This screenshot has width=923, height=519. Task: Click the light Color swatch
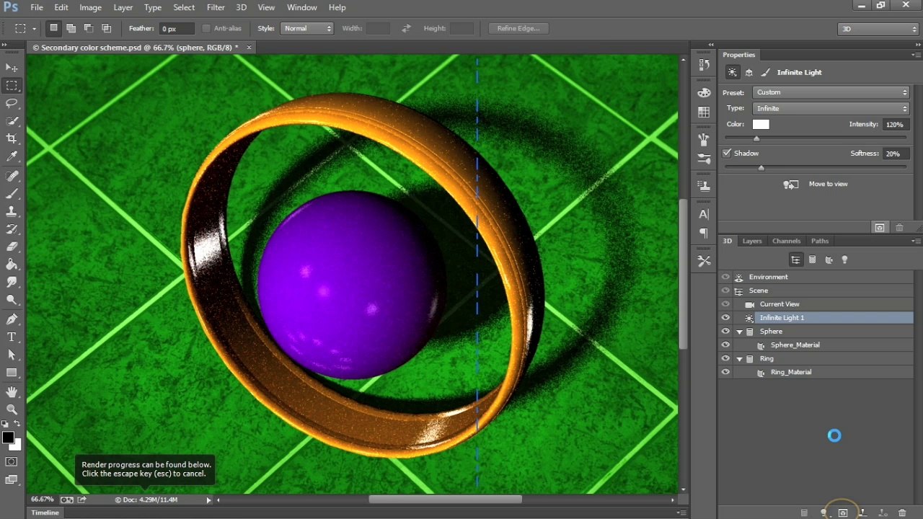point(761,124)
